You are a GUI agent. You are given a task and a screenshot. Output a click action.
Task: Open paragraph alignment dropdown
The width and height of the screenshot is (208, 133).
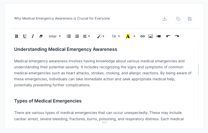pyautogui.click(x=86, y=36)
